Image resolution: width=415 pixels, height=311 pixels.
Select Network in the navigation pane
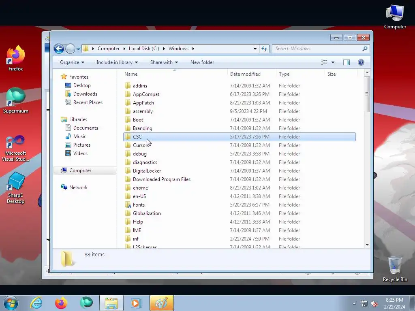pos(78,187)
